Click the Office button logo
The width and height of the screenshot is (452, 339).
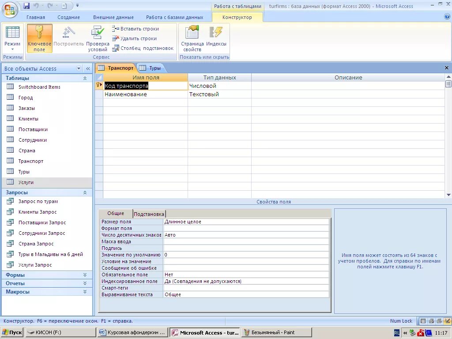pos(10,10)
